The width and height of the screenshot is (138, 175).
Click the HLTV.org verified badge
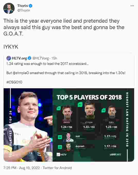click(x=29, y=58)
